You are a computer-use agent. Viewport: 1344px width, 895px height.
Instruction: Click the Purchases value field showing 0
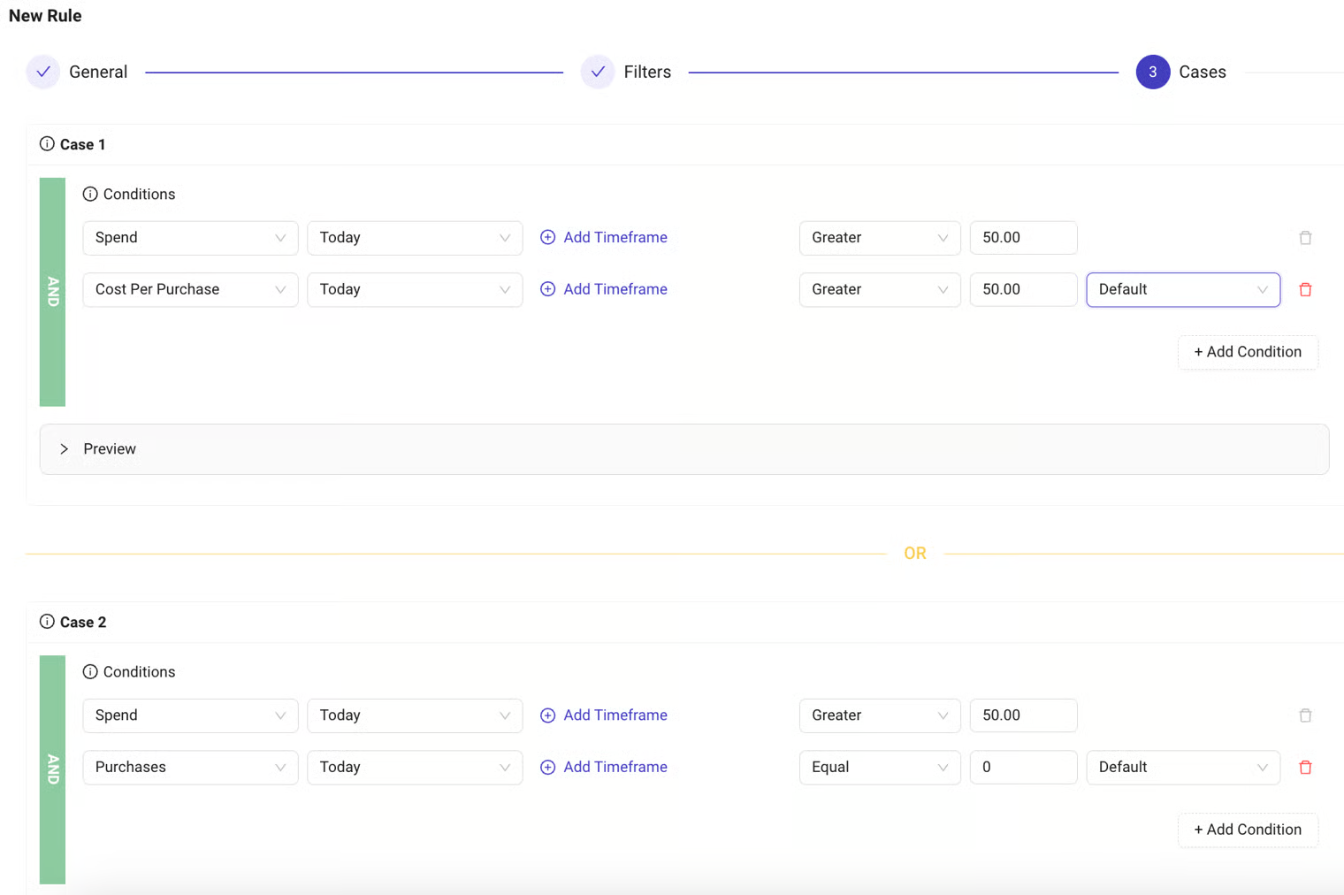point(1022,768)
